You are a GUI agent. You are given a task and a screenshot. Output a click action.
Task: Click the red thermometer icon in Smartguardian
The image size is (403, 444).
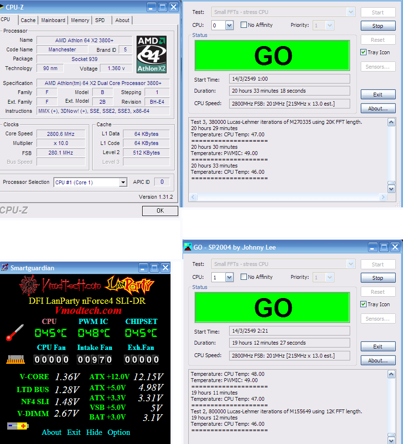click(x=15, y=333)
